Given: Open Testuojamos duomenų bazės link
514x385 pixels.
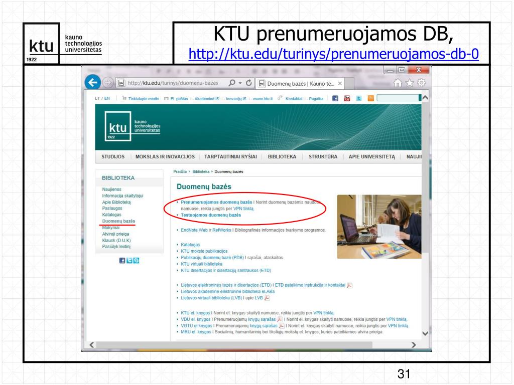Looking at the screenshot, I should (211, 215).
